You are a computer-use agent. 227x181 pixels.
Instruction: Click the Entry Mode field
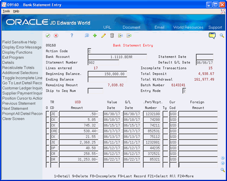(x=184, y=91)
